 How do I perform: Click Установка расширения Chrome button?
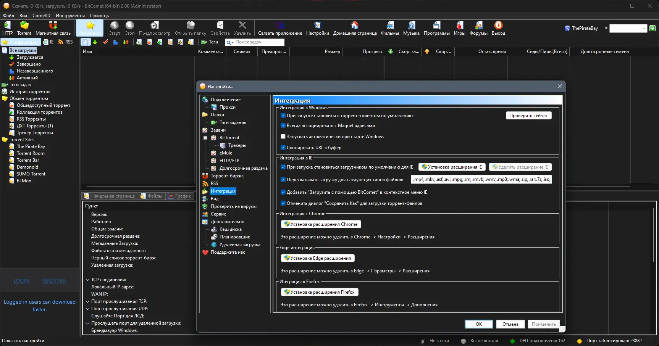[x=321, y=224]
